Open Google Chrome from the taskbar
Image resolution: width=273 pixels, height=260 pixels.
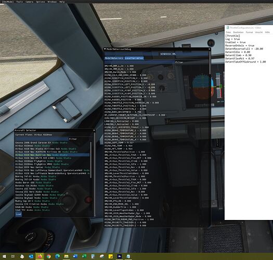click(49, 256)
